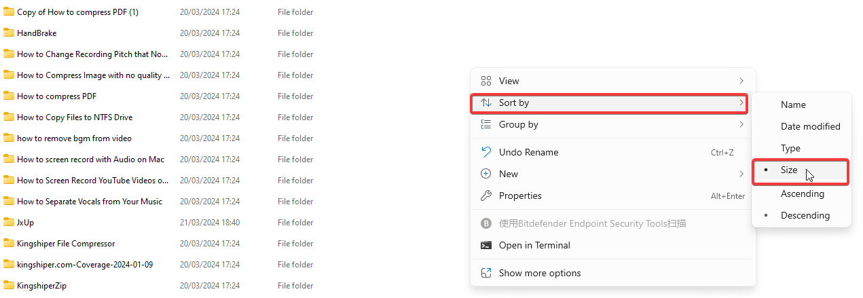Expand the Group by submenu chevron

(x=741, y=124)
